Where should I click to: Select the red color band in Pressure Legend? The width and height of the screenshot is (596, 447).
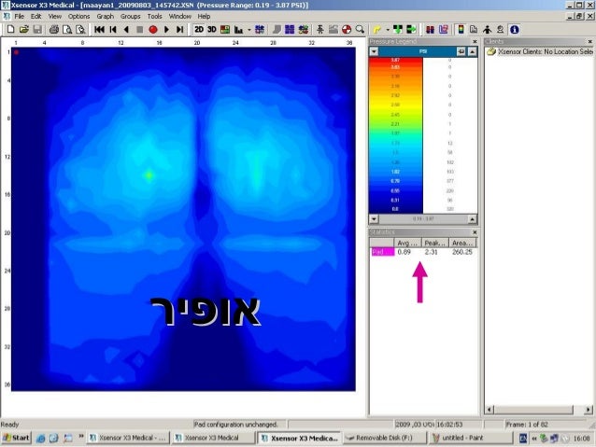pyautogui.click(x=395, y=60)
